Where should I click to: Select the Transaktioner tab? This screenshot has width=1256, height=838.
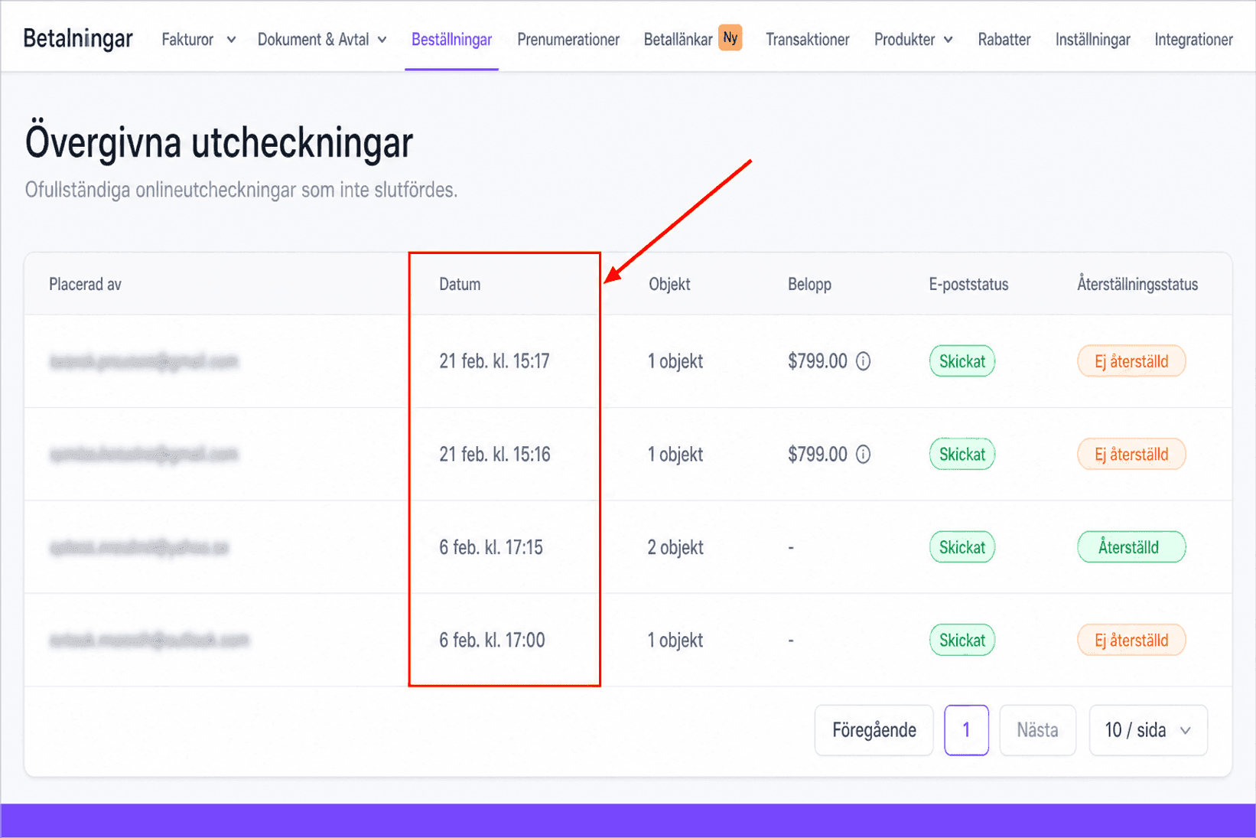pyautogui.click(x=808, y=40)
